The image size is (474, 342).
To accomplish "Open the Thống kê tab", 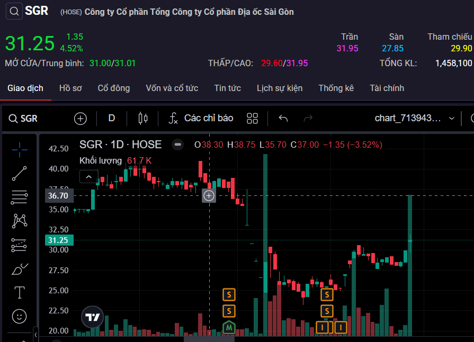I will click(x=336, y=88).
